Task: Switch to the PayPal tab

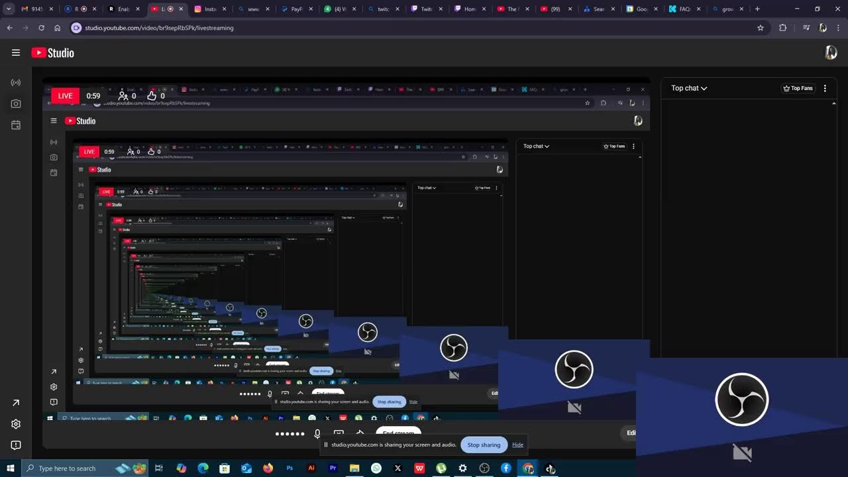Action: coord(298,9)
